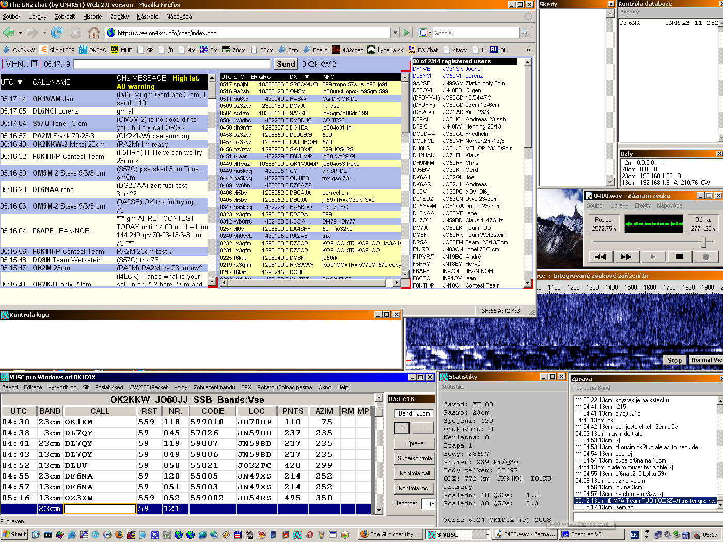Click the sound recorder position slider thumb
723x542 pixels.
tap(703, 242)
